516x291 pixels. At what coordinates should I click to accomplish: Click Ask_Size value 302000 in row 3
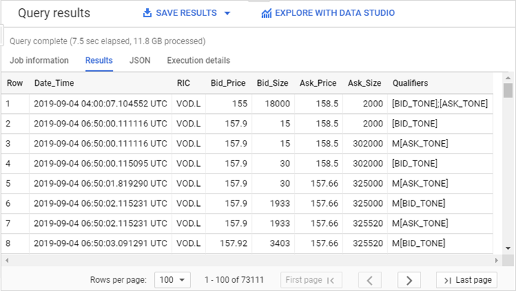[368, 144]
